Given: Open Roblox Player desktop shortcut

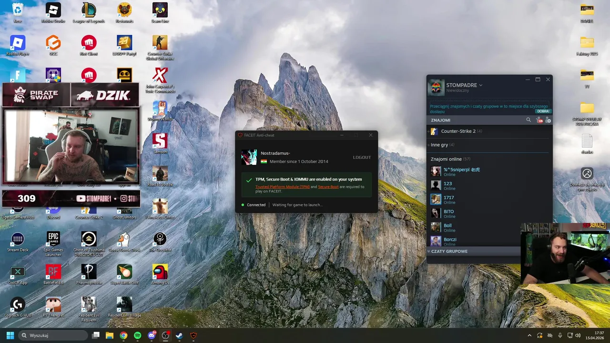Looking at the screenshot, I should pos(18,46).
